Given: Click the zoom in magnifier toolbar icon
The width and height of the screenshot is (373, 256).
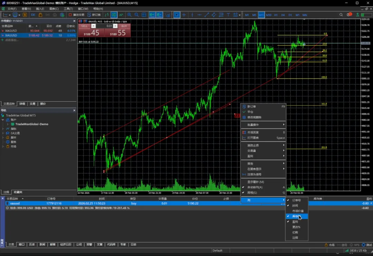Looking at the screenshot, I should [129, 15].
